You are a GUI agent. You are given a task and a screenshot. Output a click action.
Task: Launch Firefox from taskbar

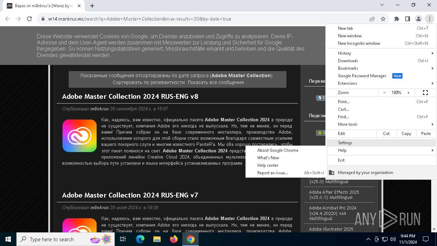174,239
